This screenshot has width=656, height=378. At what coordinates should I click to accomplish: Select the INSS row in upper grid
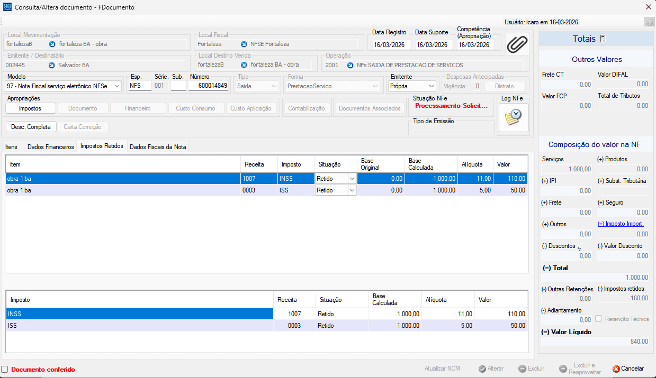(x=266, y=179)
